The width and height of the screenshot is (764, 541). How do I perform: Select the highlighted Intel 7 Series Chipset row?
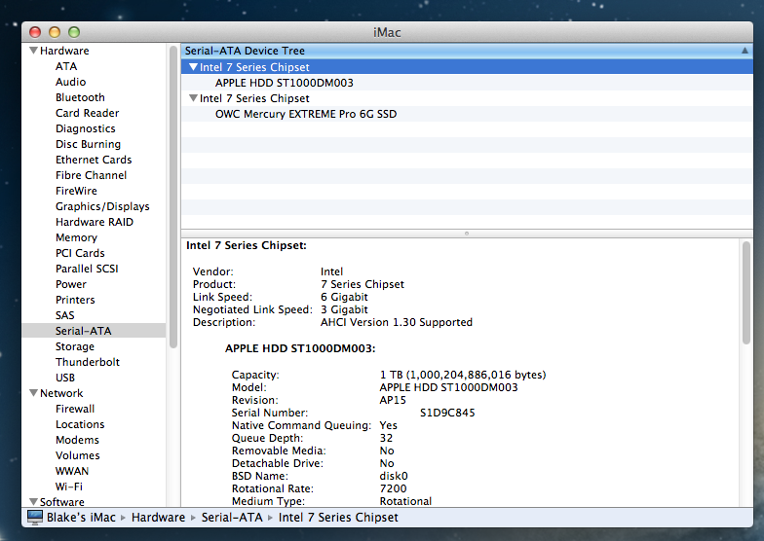[467, 67]
